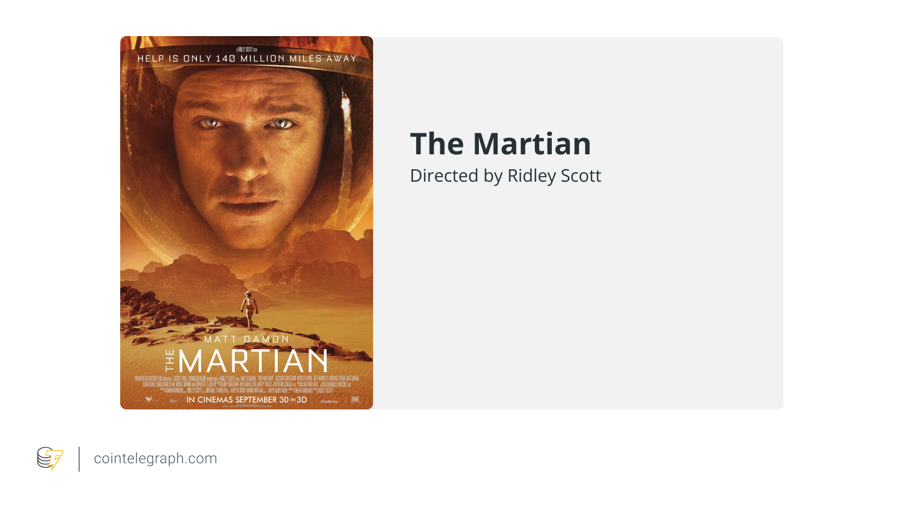Viewport: 903px width, 509px height.
Task: Click the Cointelegraph coin stack logo
Action: point(50,459)
